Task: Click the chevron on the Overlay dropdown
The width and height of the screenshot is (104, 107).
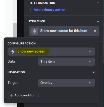Action: pyautogui.click(x=90, y=83)
